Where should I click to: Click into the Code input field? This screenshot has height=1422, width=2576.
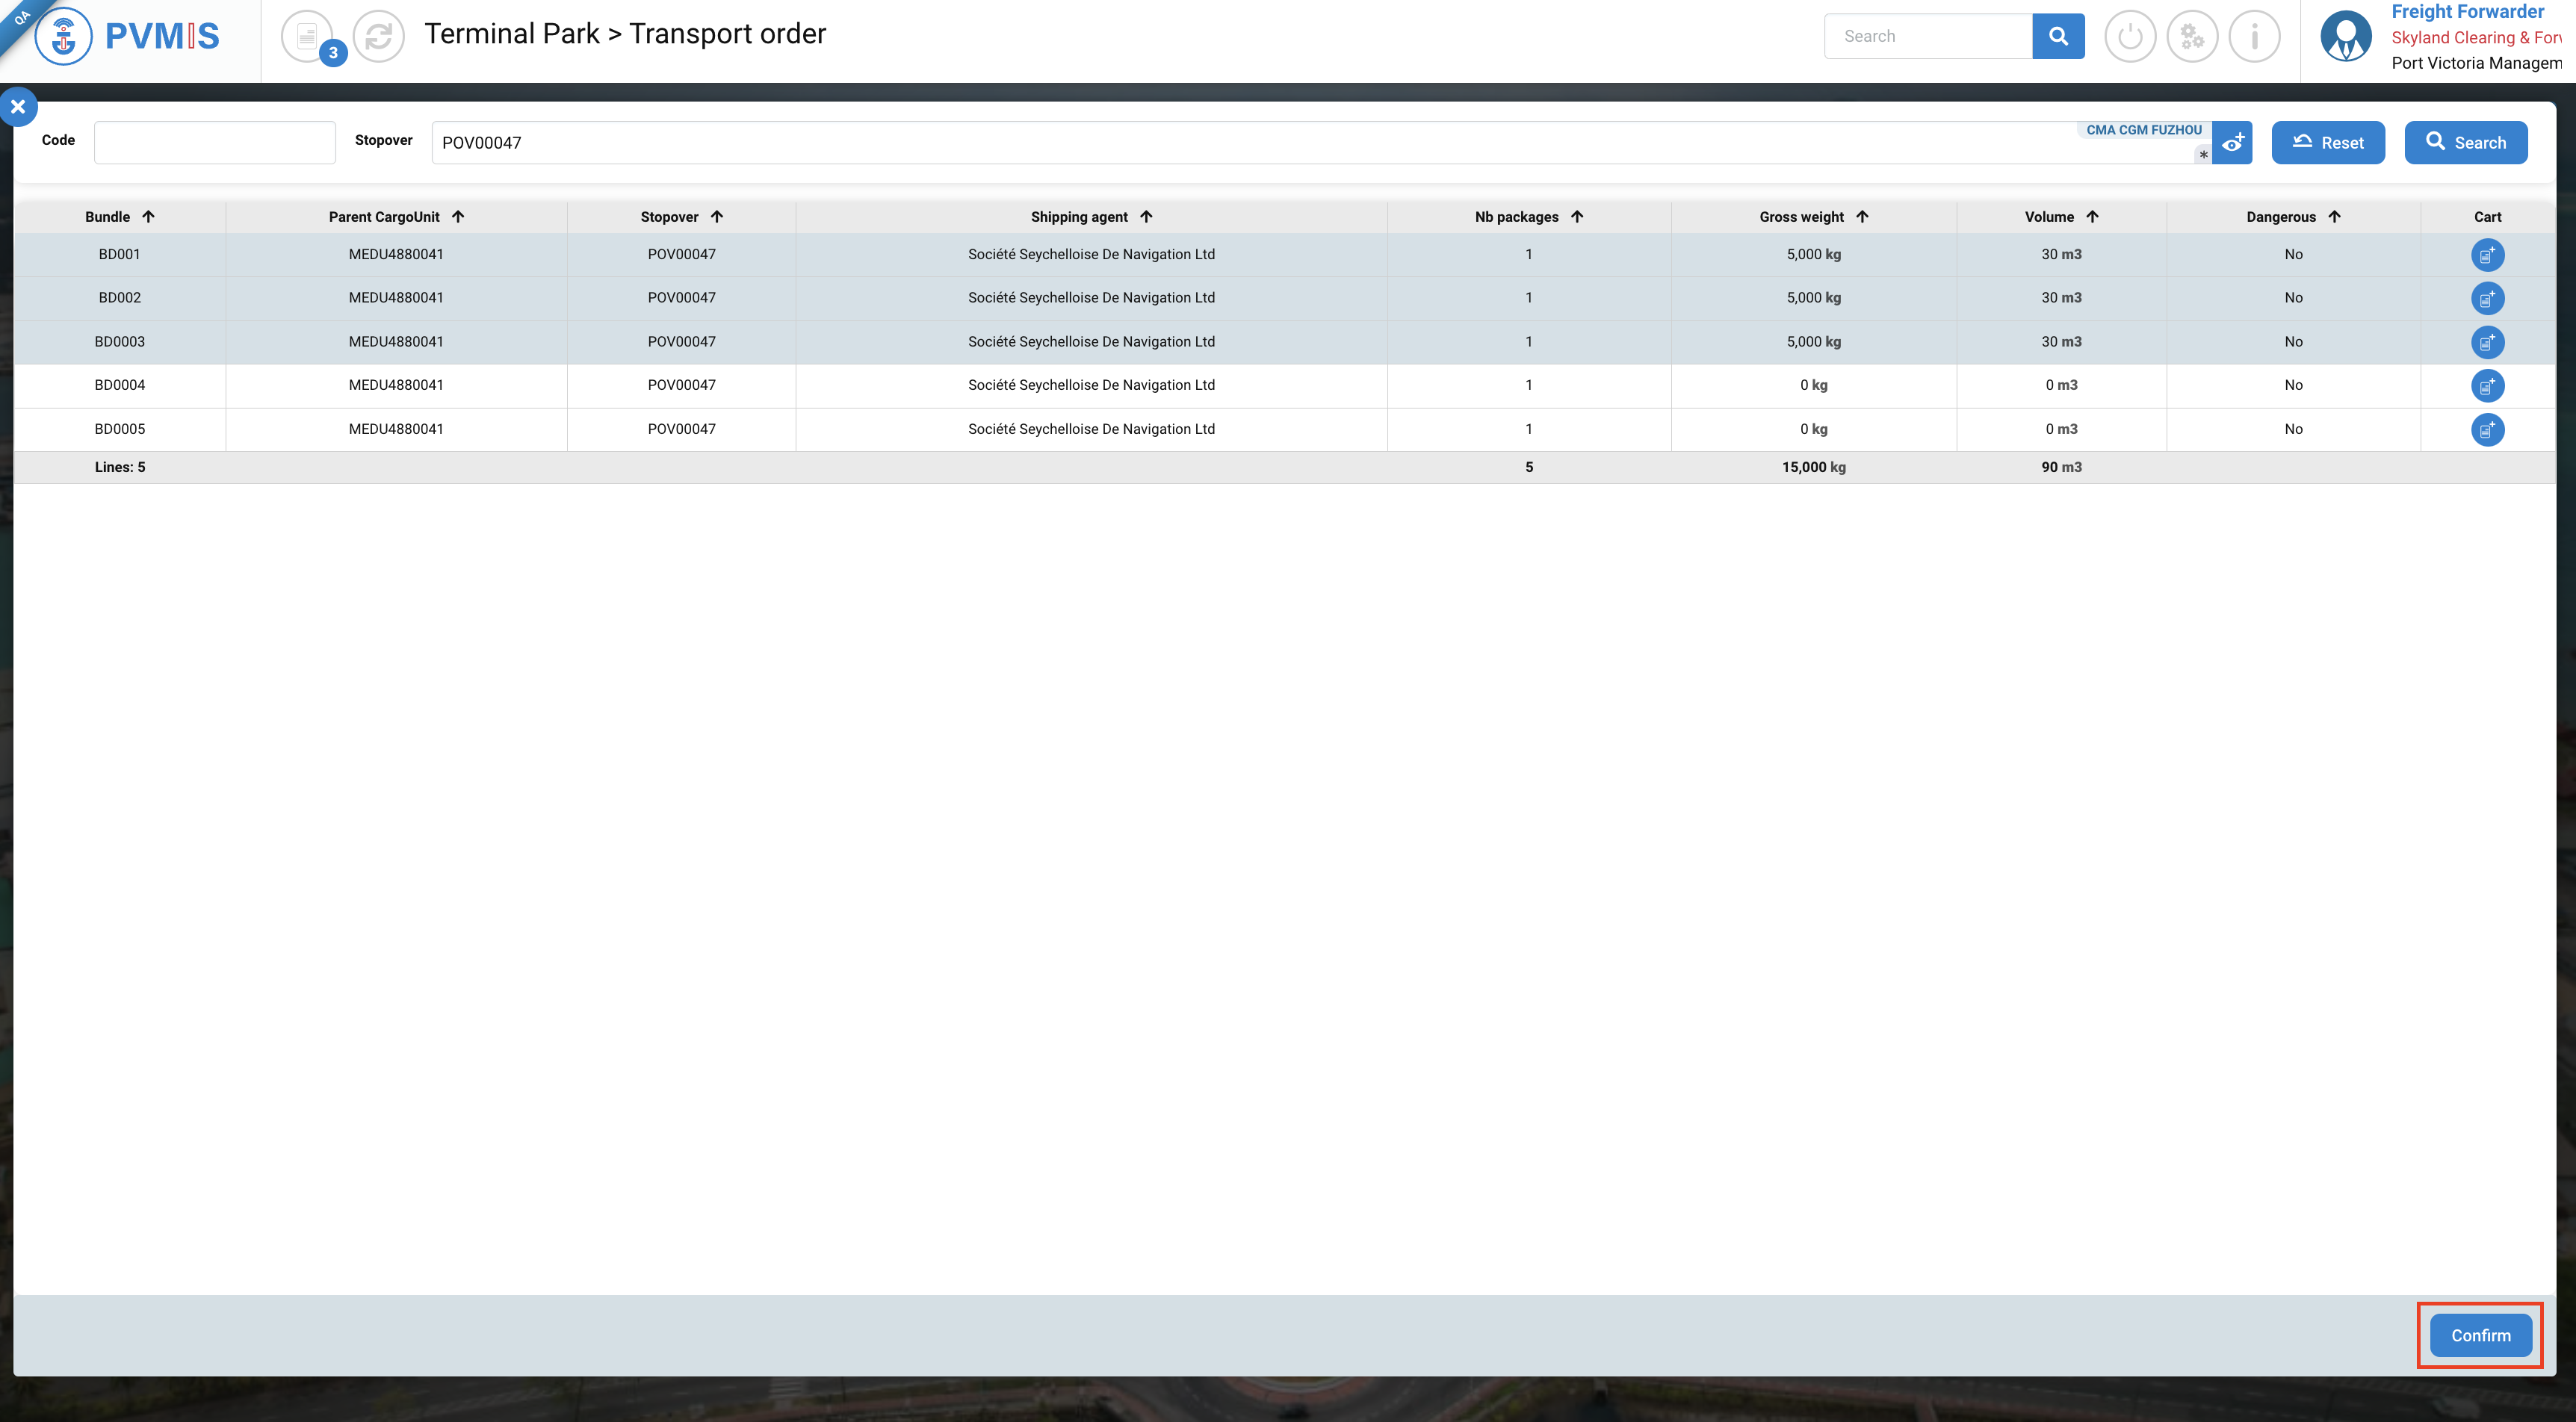[215, 143]
